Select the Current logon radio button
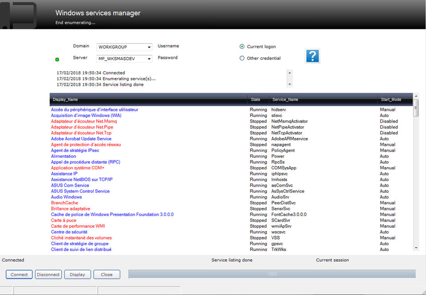The height and width of the screenshot is (295, 426). pyautogui.click(x=242, y=46)
